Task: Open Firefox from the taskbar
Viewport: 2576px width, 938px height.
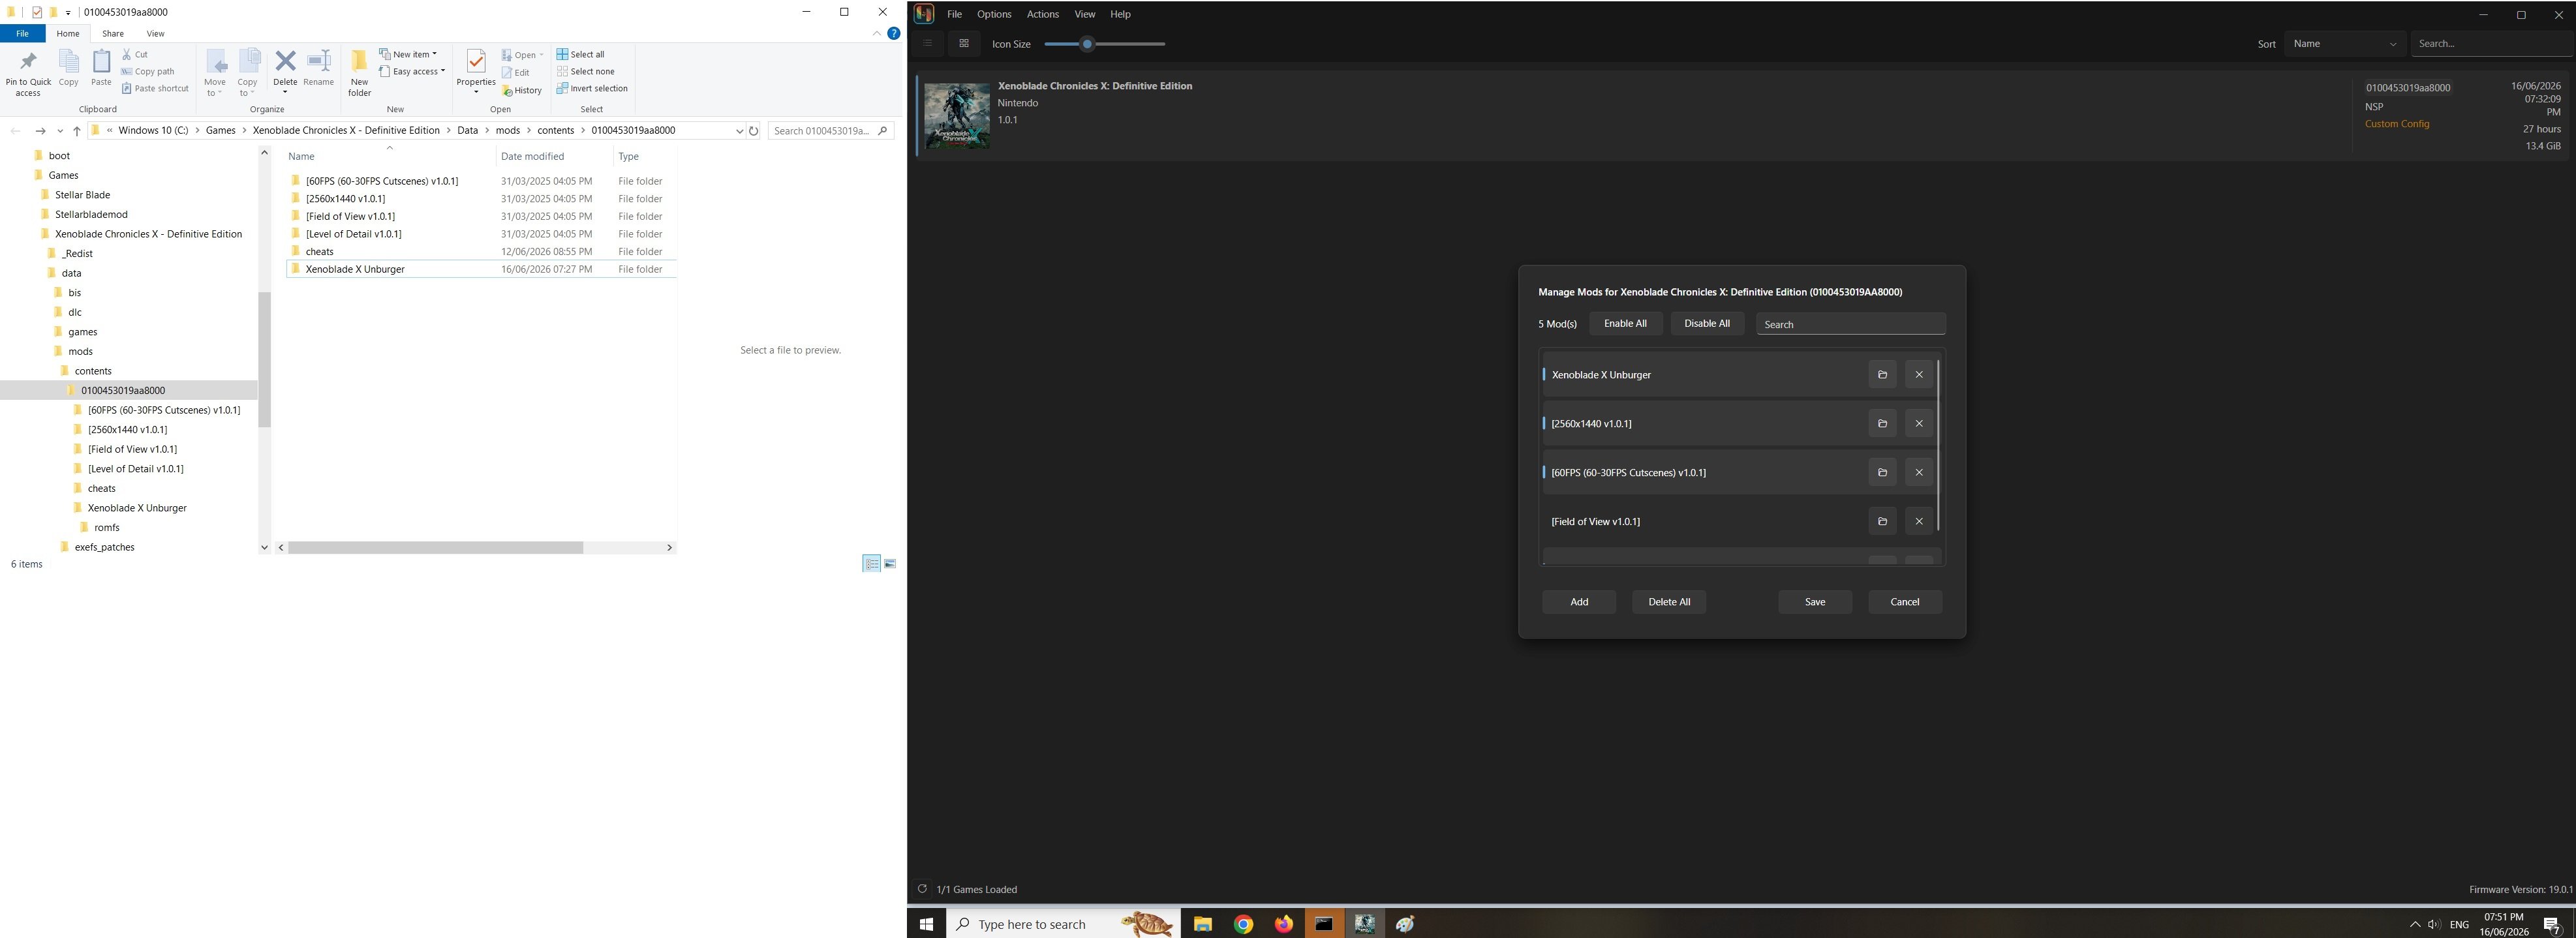Action: coord(1283,924)
